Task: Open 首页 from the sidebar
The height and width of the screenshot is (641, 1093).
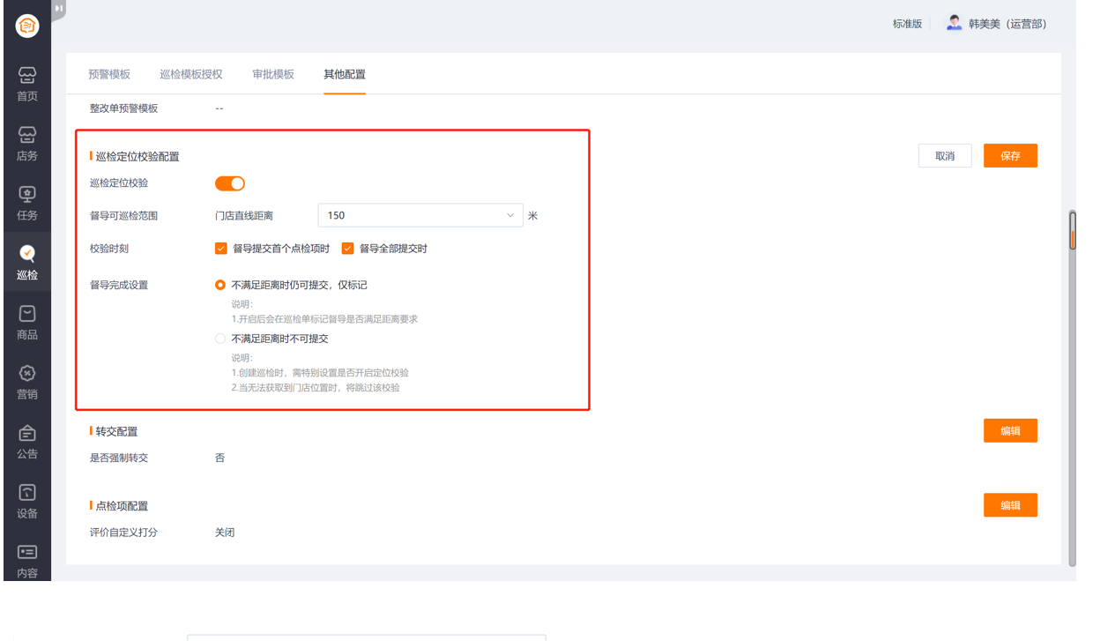Action: pos(27,84)
